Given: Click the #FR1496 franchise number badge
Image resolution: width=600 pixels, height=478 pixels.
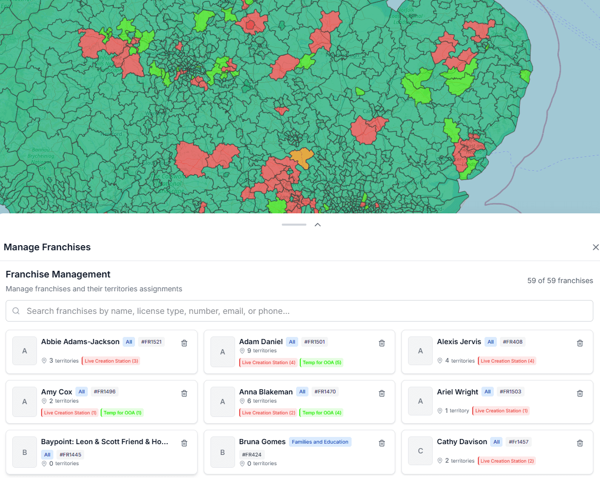Looking at the screenshot, I should 105,391.
